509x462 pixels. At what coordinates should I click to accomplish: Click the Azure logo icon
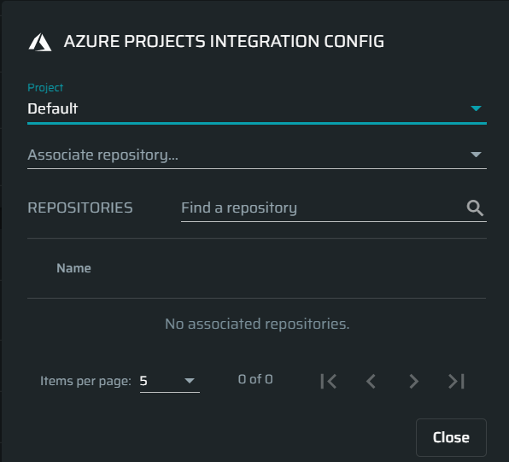[x=40, y=42]
